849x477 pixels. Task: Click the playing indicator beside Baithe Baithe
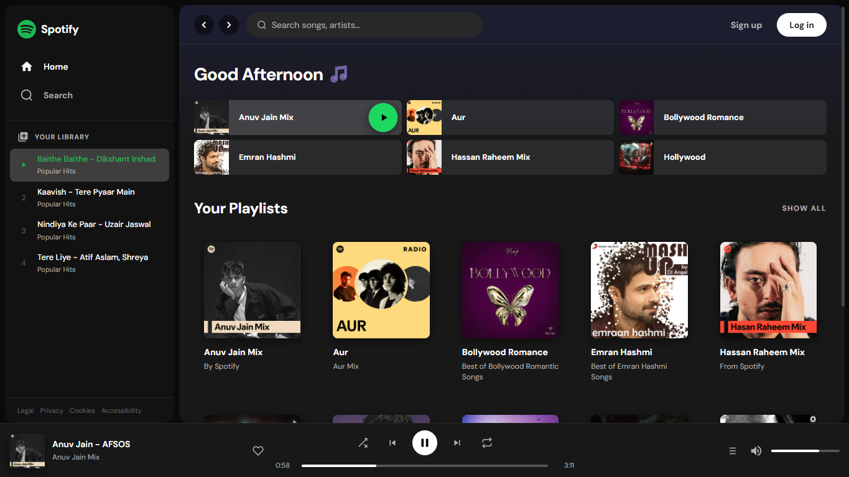coord(24,165)
